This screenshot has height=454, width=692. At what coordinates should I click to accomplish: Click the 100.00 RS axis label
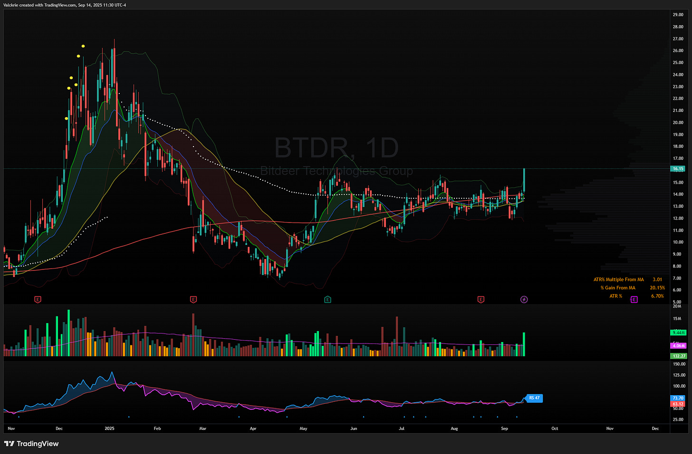coord(679,386)
